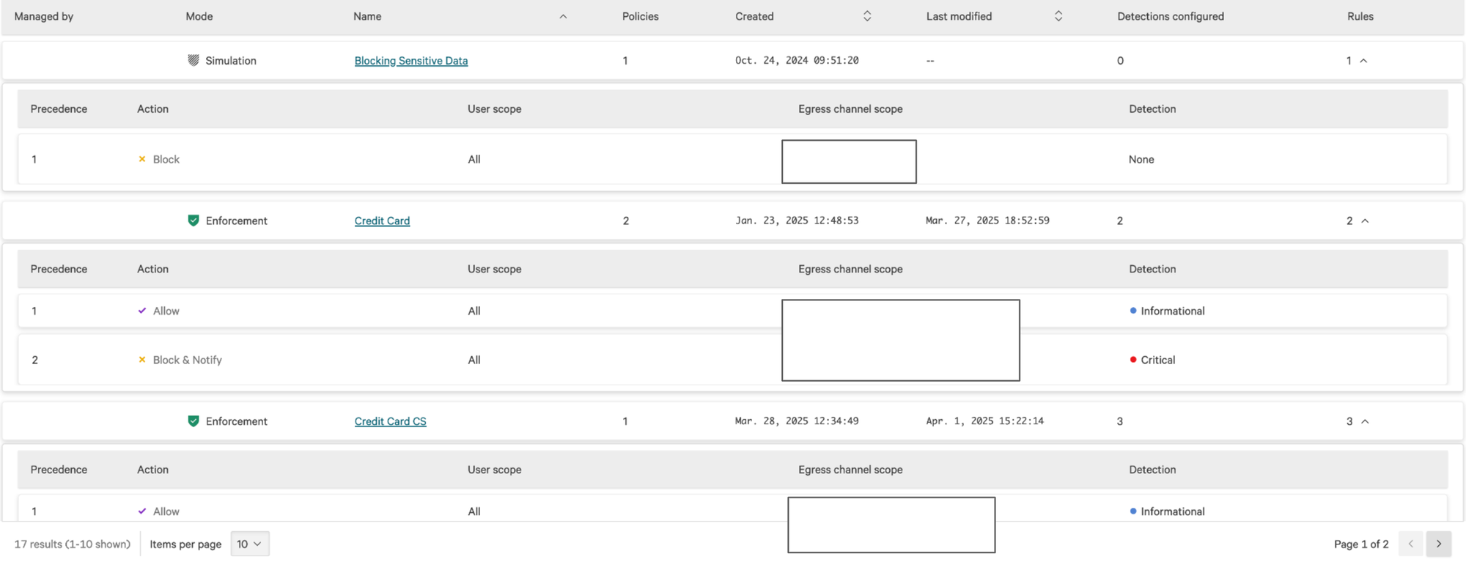Viewport: 1466px width, 562px height.
Task: Click the Simulation mode shield icon
Action: [x=194, y=60]
